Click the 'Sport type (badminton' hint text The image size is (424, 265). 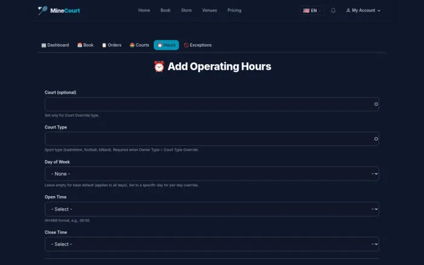[x=121, y=149]
